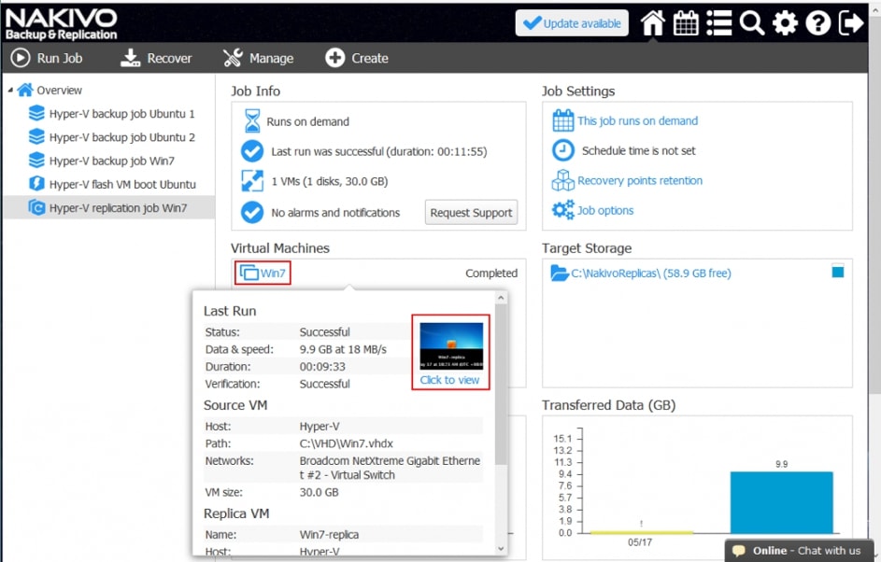Select Hyper-V backup job Ubuntu 1
Screen dimensions: 881x562
121,114
